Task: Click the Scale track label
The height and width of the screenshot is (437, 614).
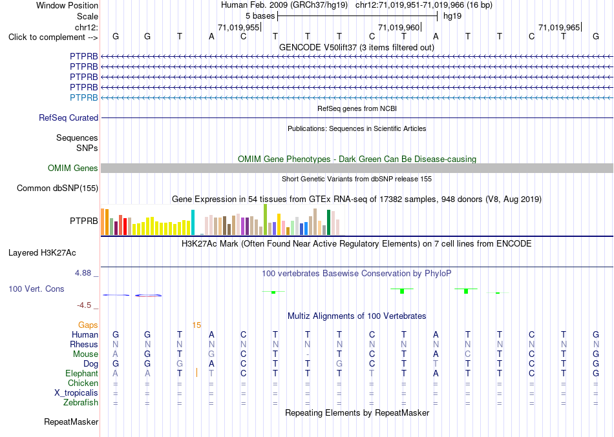Action: click(87, 16)
